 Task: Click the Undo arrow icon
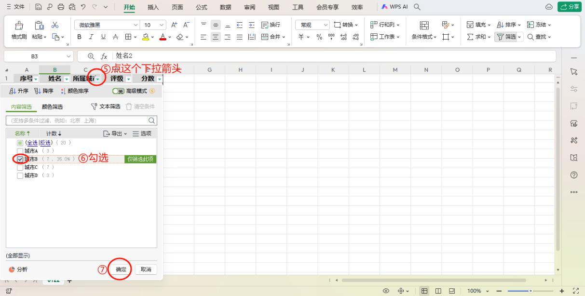click(x=83, y=7)
